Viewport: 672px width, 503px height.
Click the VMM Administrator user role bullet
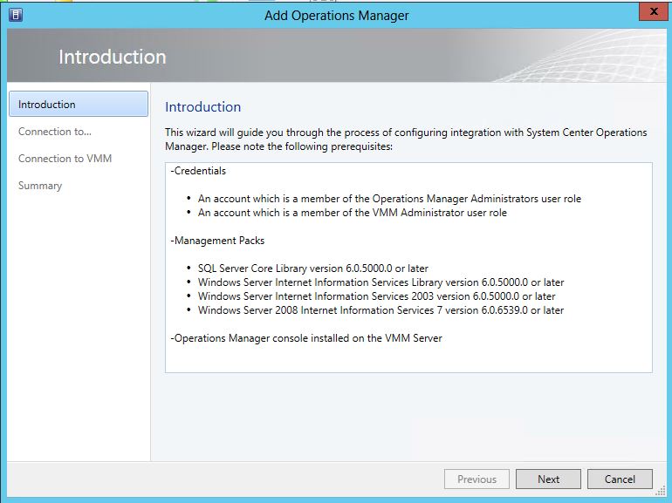pos(352,213)
